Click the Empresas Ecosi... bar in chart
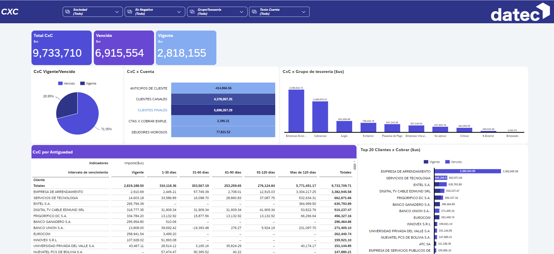The width and height of the screenshot is (554, 254). point(296,111)
